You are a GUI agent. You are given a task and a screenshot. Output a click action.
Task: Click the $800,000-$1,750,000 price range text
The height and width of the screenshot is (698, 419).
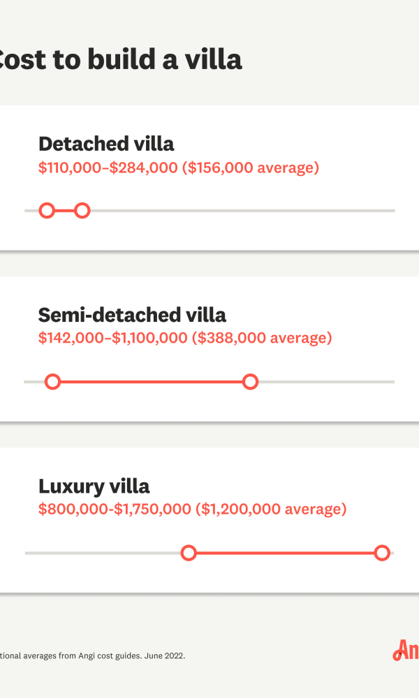coord(115,509)
